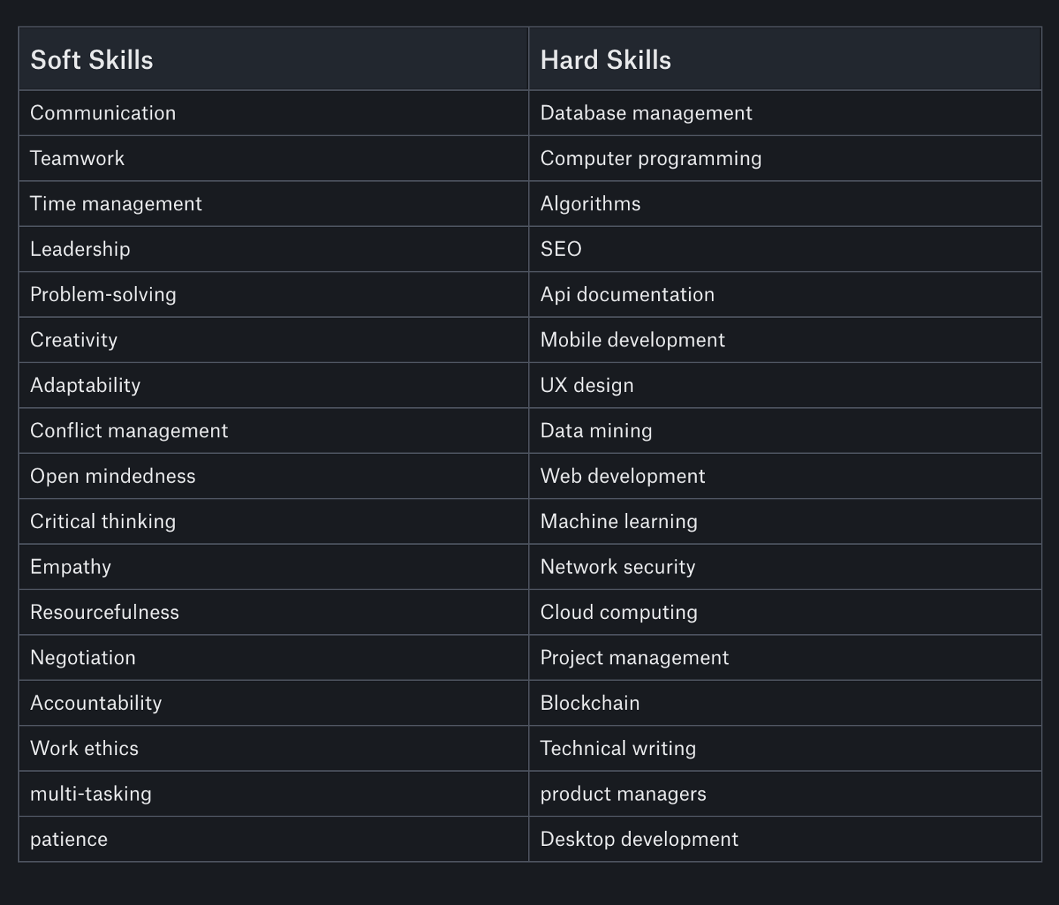Click the Soft Skills column header

click(92, 60)
